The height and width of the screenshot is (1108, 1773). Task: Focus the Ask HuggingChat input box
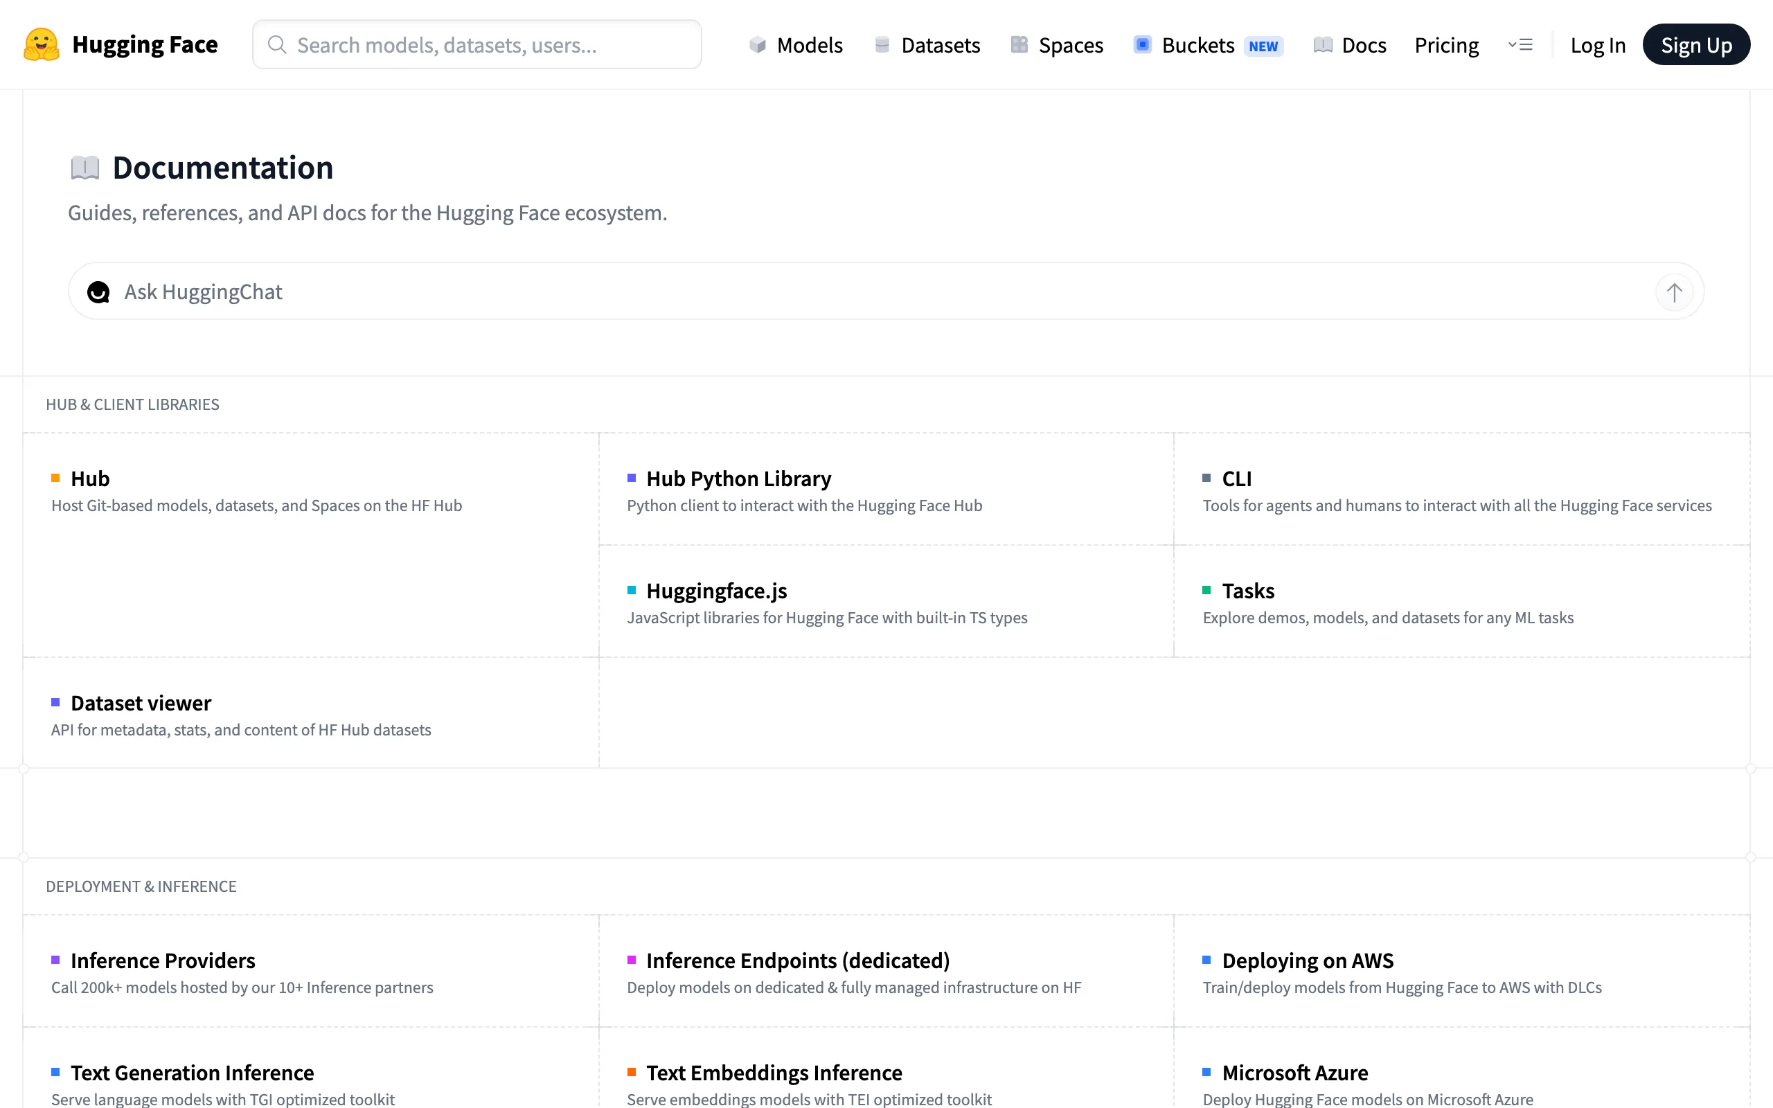(x=886, y=292)
